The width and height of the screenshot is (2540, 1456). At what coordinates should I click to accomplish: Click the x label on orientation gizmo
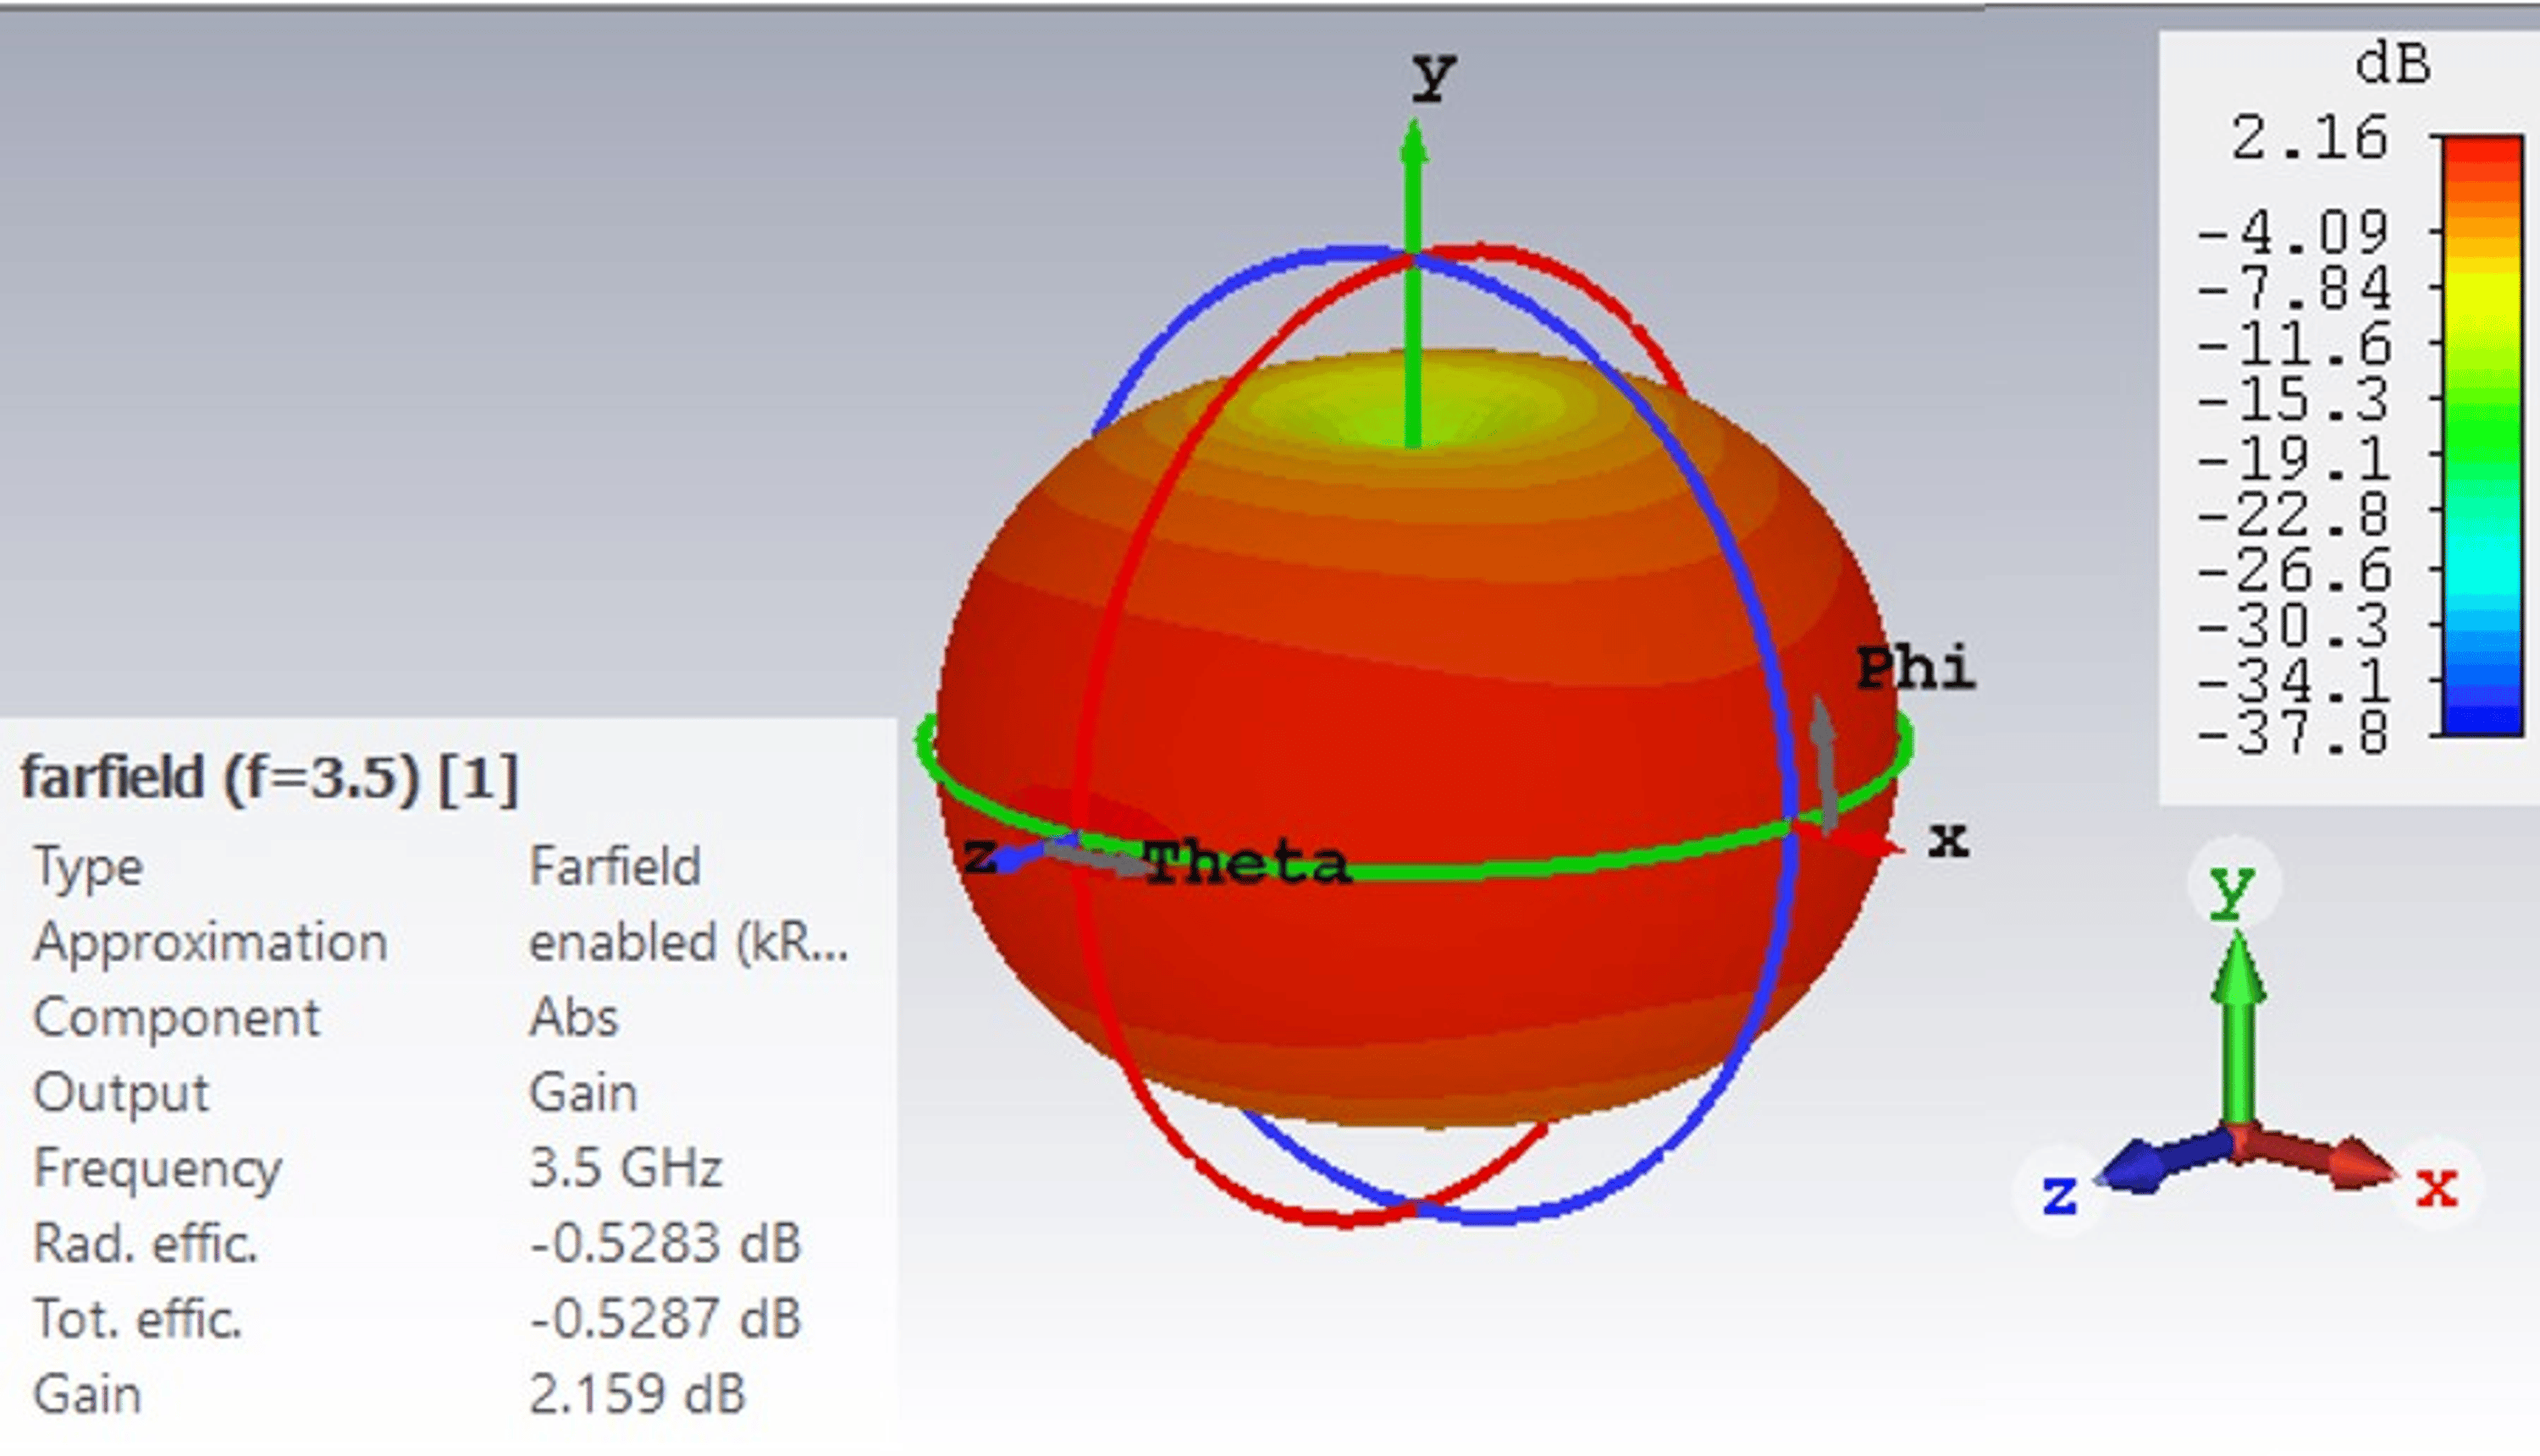point(2436,1189)
